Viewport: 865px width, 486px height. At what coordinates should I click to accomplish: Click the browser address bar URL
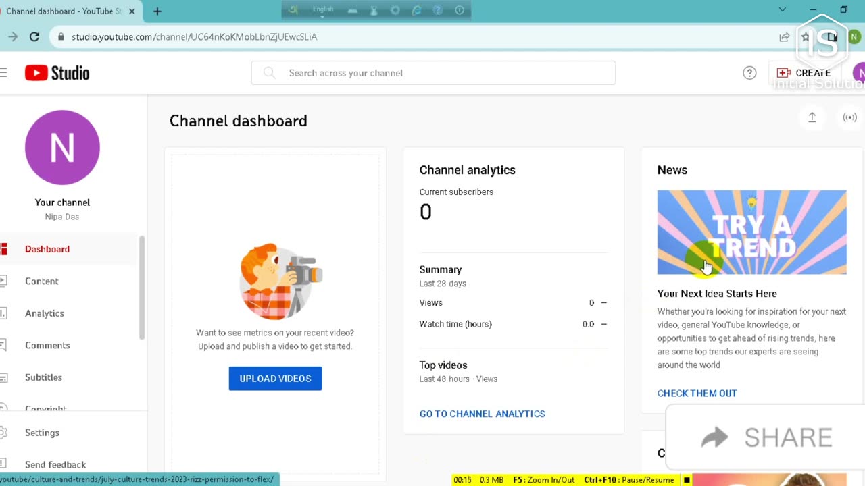click(x=194, y=37)
